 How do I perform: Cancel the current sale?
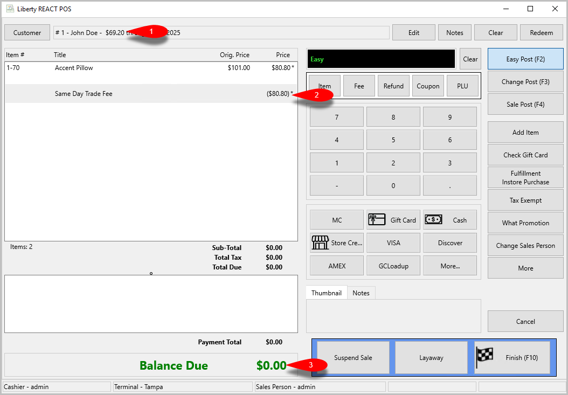coord(525,321)
